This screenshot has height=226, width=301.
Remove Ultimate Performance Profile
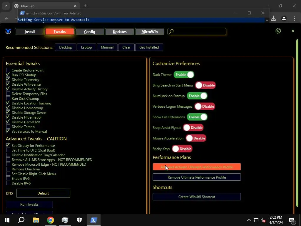coord(197,177)
